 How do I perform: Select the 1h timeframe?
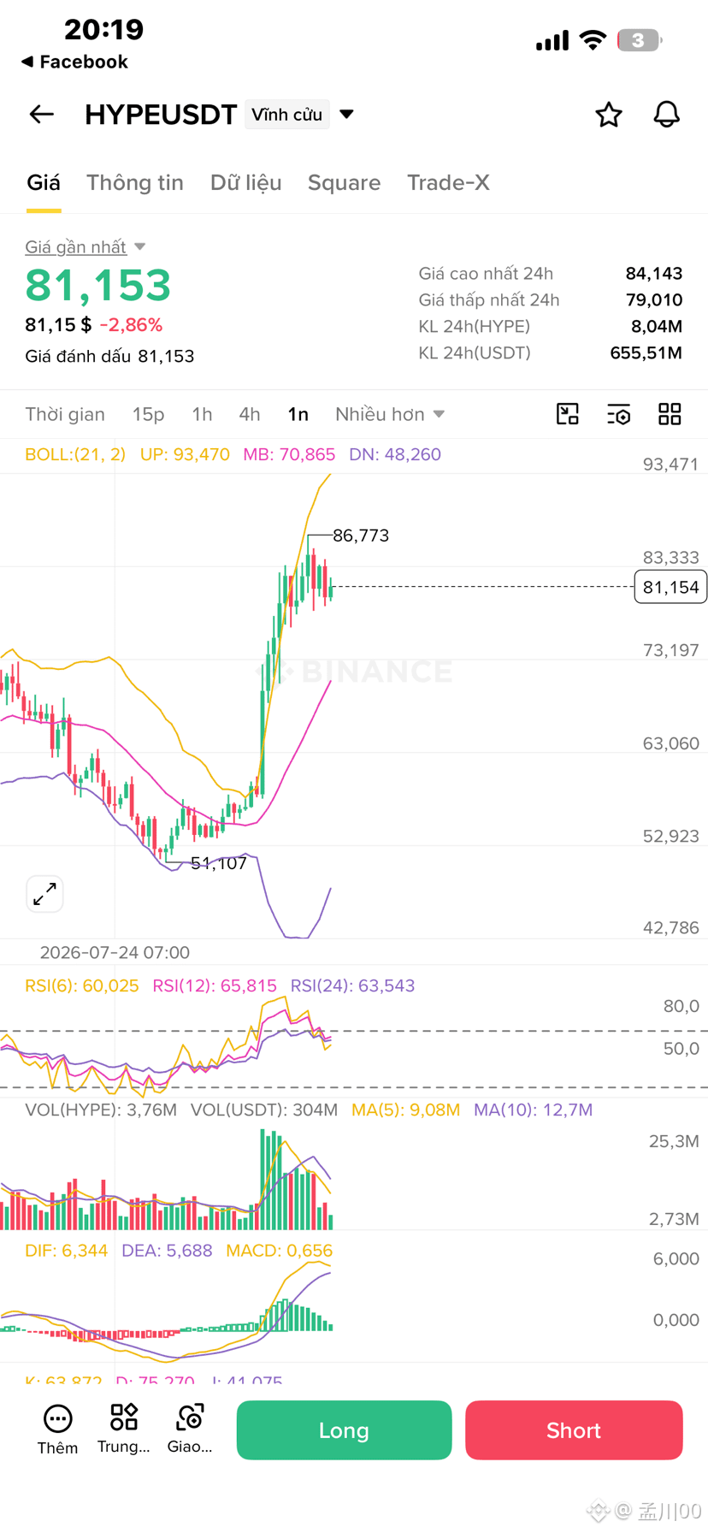click(x=202, y=414)
